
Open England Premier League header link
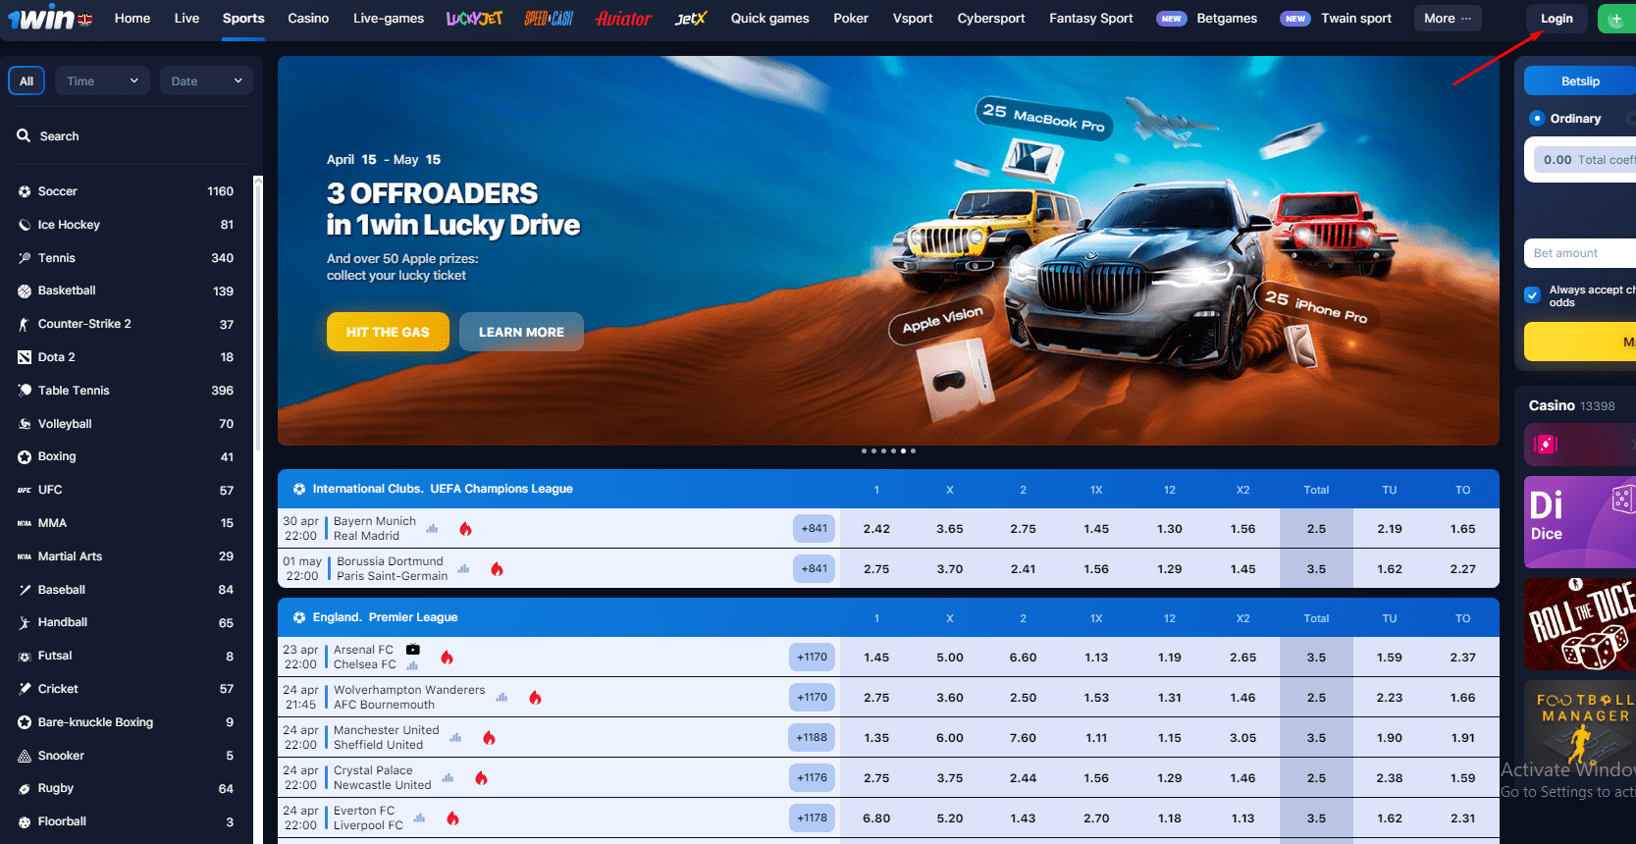pos(385,617)
